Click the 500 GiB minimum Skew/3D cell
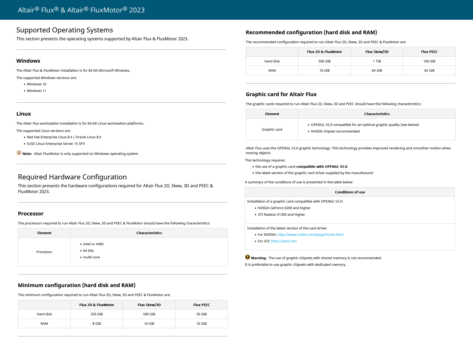This screenshot has height=354, width=473. coord(149,314)
